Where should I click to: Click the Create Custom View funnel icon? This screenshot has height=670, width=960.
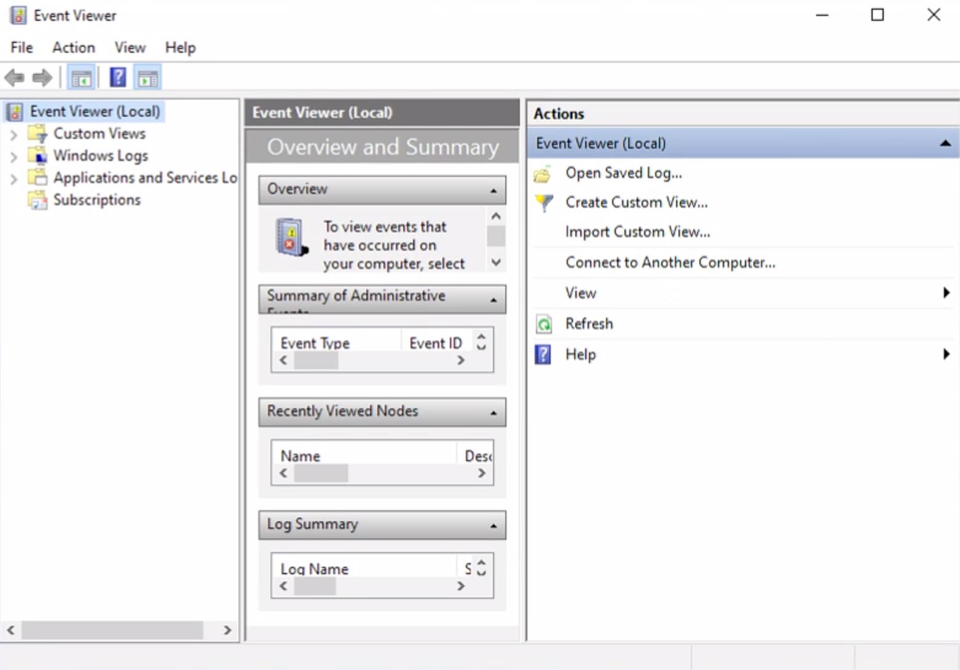pos(543,203)
